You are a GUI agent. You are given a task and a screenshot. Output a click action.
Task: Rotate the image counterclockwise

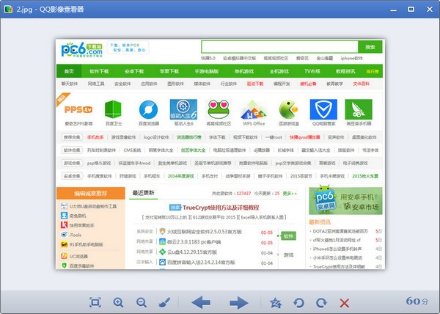pos(298,302)
